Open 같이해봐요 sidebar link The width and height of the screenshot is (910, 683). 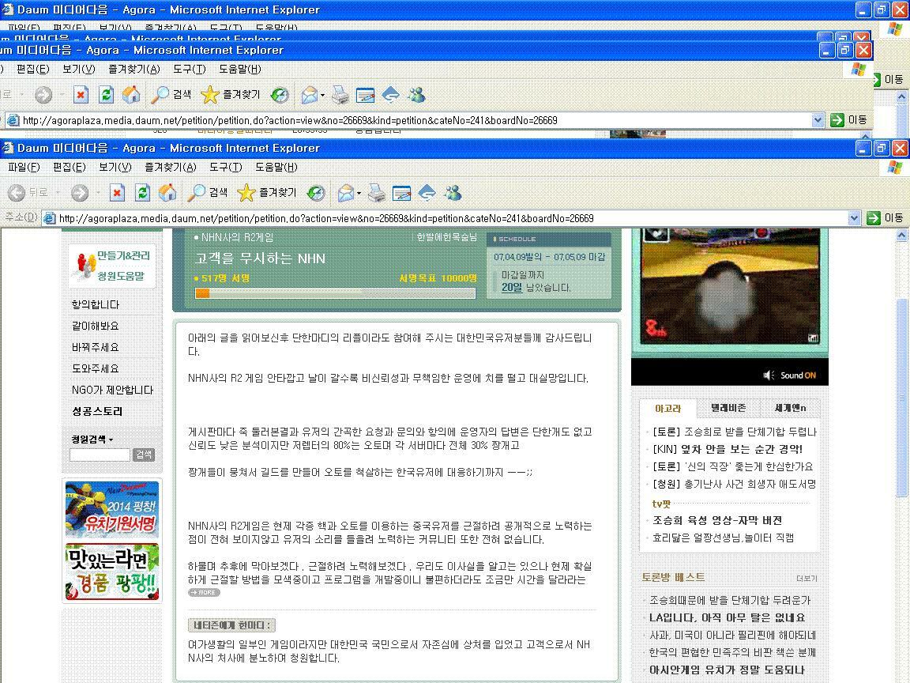tap(95, 326)
